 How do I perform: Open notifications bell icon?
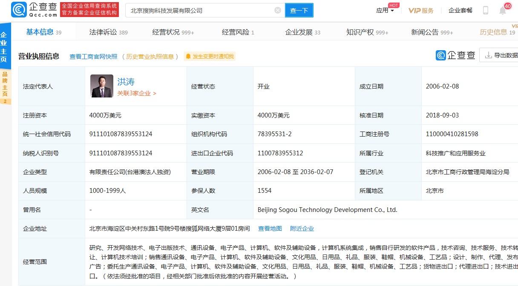point(503,11)
